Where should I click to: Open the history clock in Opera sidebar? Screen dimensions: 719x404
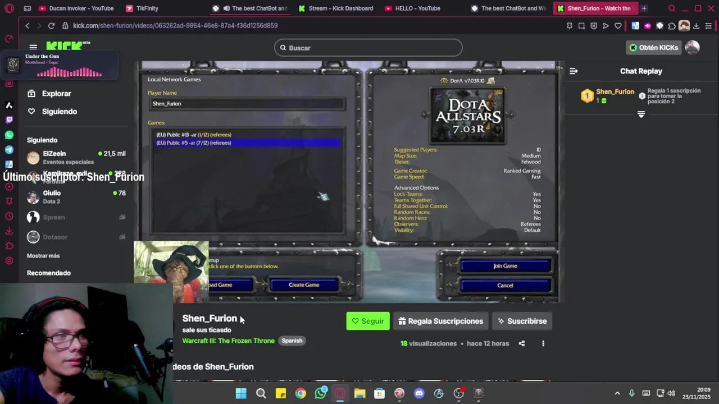(9, 217)
